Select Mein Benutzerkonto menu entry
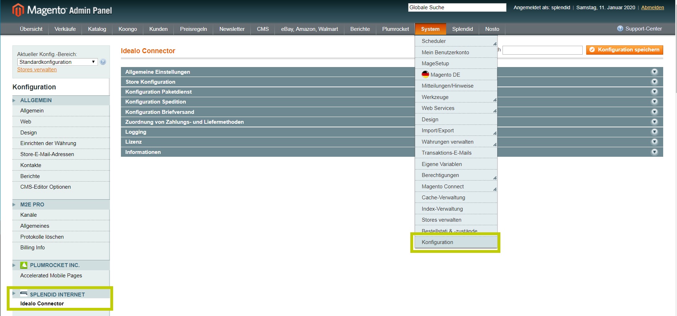 click(456, 52)
